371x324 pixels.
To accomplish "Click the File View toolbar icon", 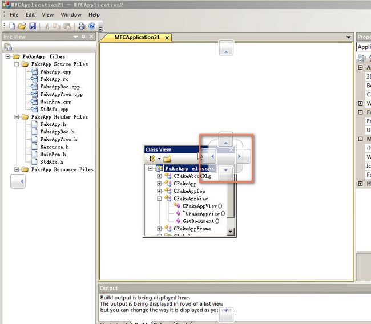I will (8, 47).
